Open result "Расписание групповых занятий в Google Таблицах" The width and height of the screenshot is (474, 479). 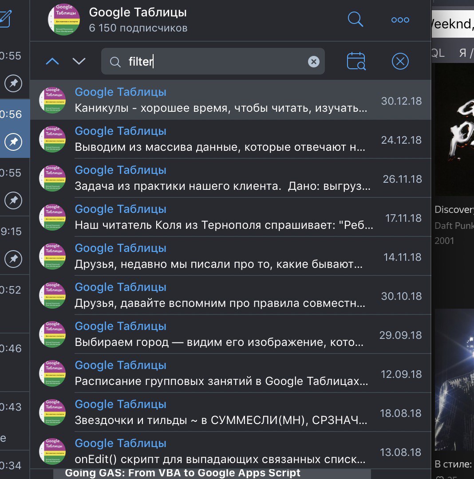231,373
